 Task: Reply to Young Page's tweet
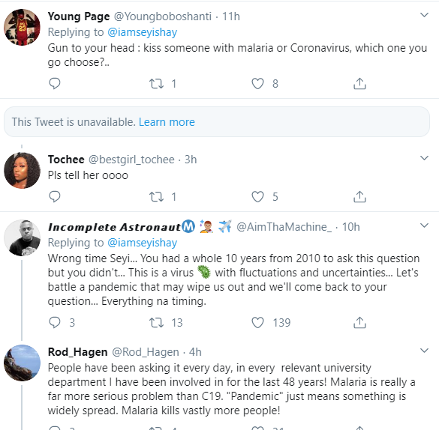point(55,84)
